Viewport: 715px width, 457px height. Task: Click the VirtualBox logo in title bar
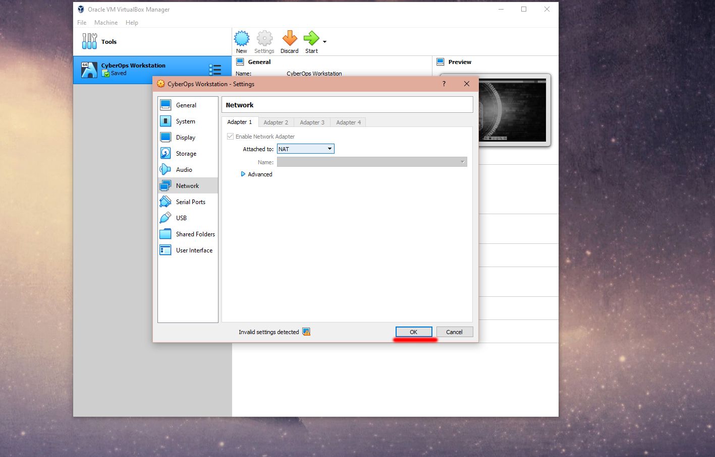(81, 9)
